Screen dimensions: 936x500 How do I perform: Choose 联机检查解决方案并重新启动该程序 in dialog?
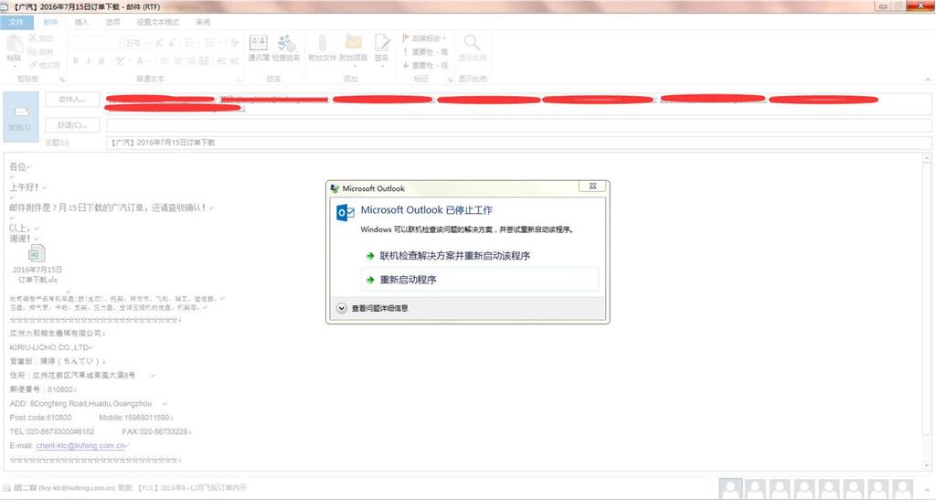pyautogui.click(x=455, y=256)
